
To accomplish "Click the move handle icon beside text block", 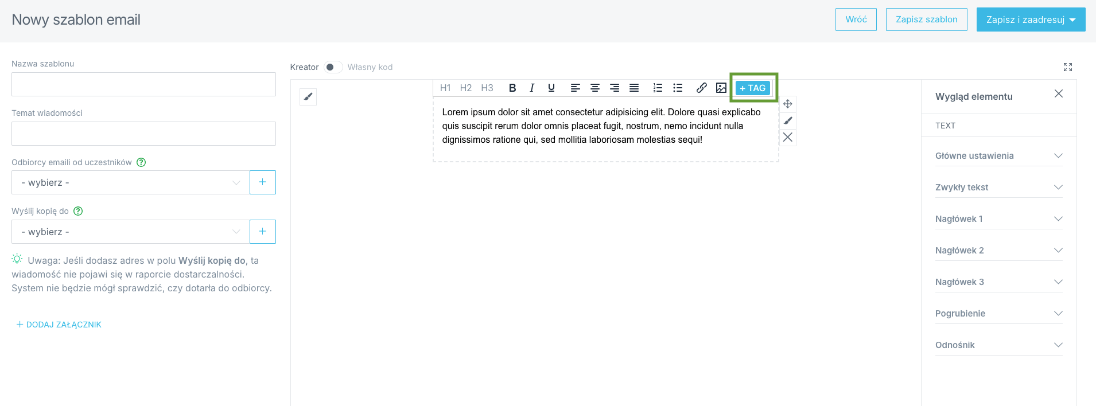I will [x=788, y=104].
